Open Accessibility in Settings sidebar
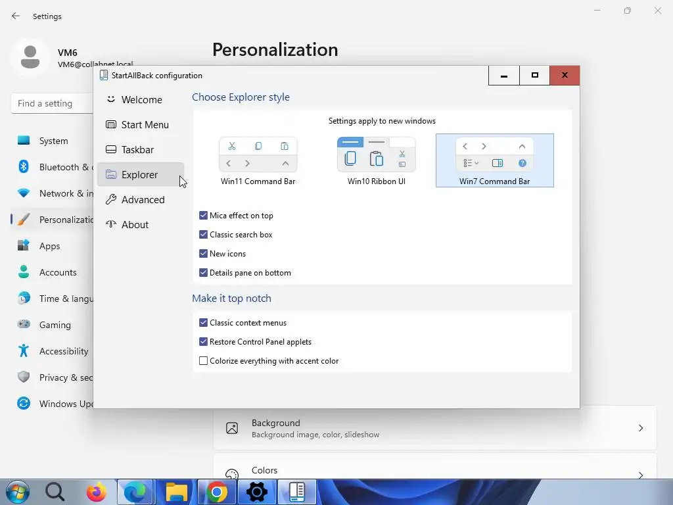Viewport: 673px width, 505px height. click(x=53, y=351)
